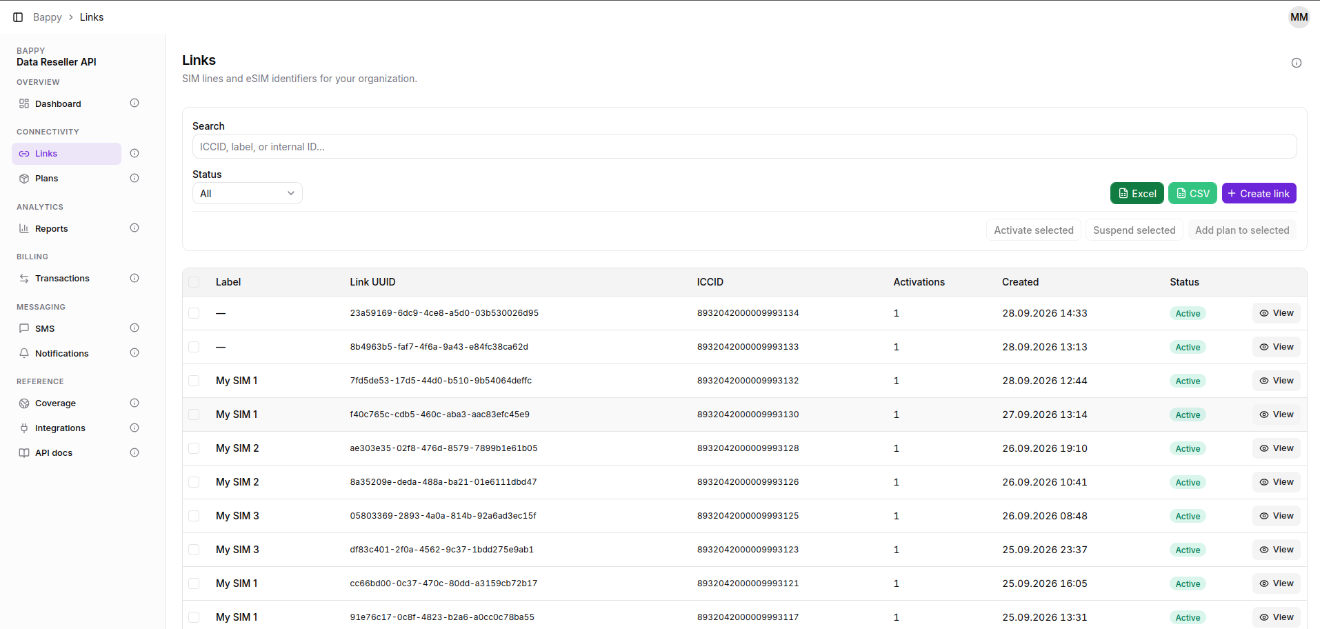
Task: Tick the select-all checkbox in table header
Action: tap(194, 282)
